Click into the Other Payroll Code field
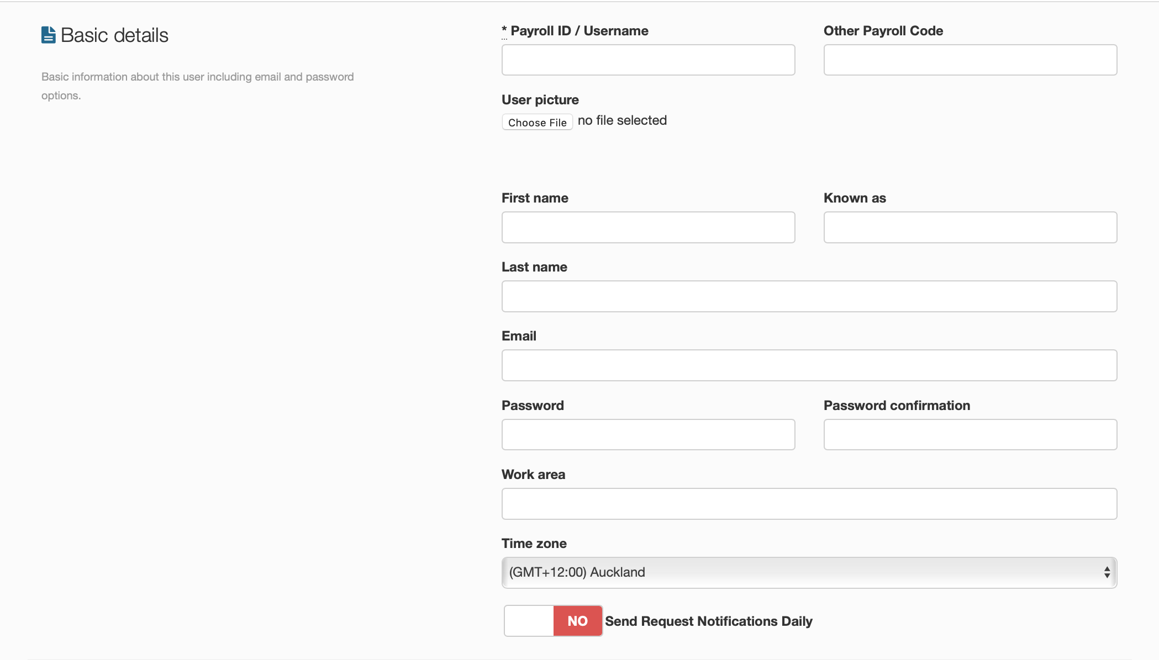 pos(970,60)
